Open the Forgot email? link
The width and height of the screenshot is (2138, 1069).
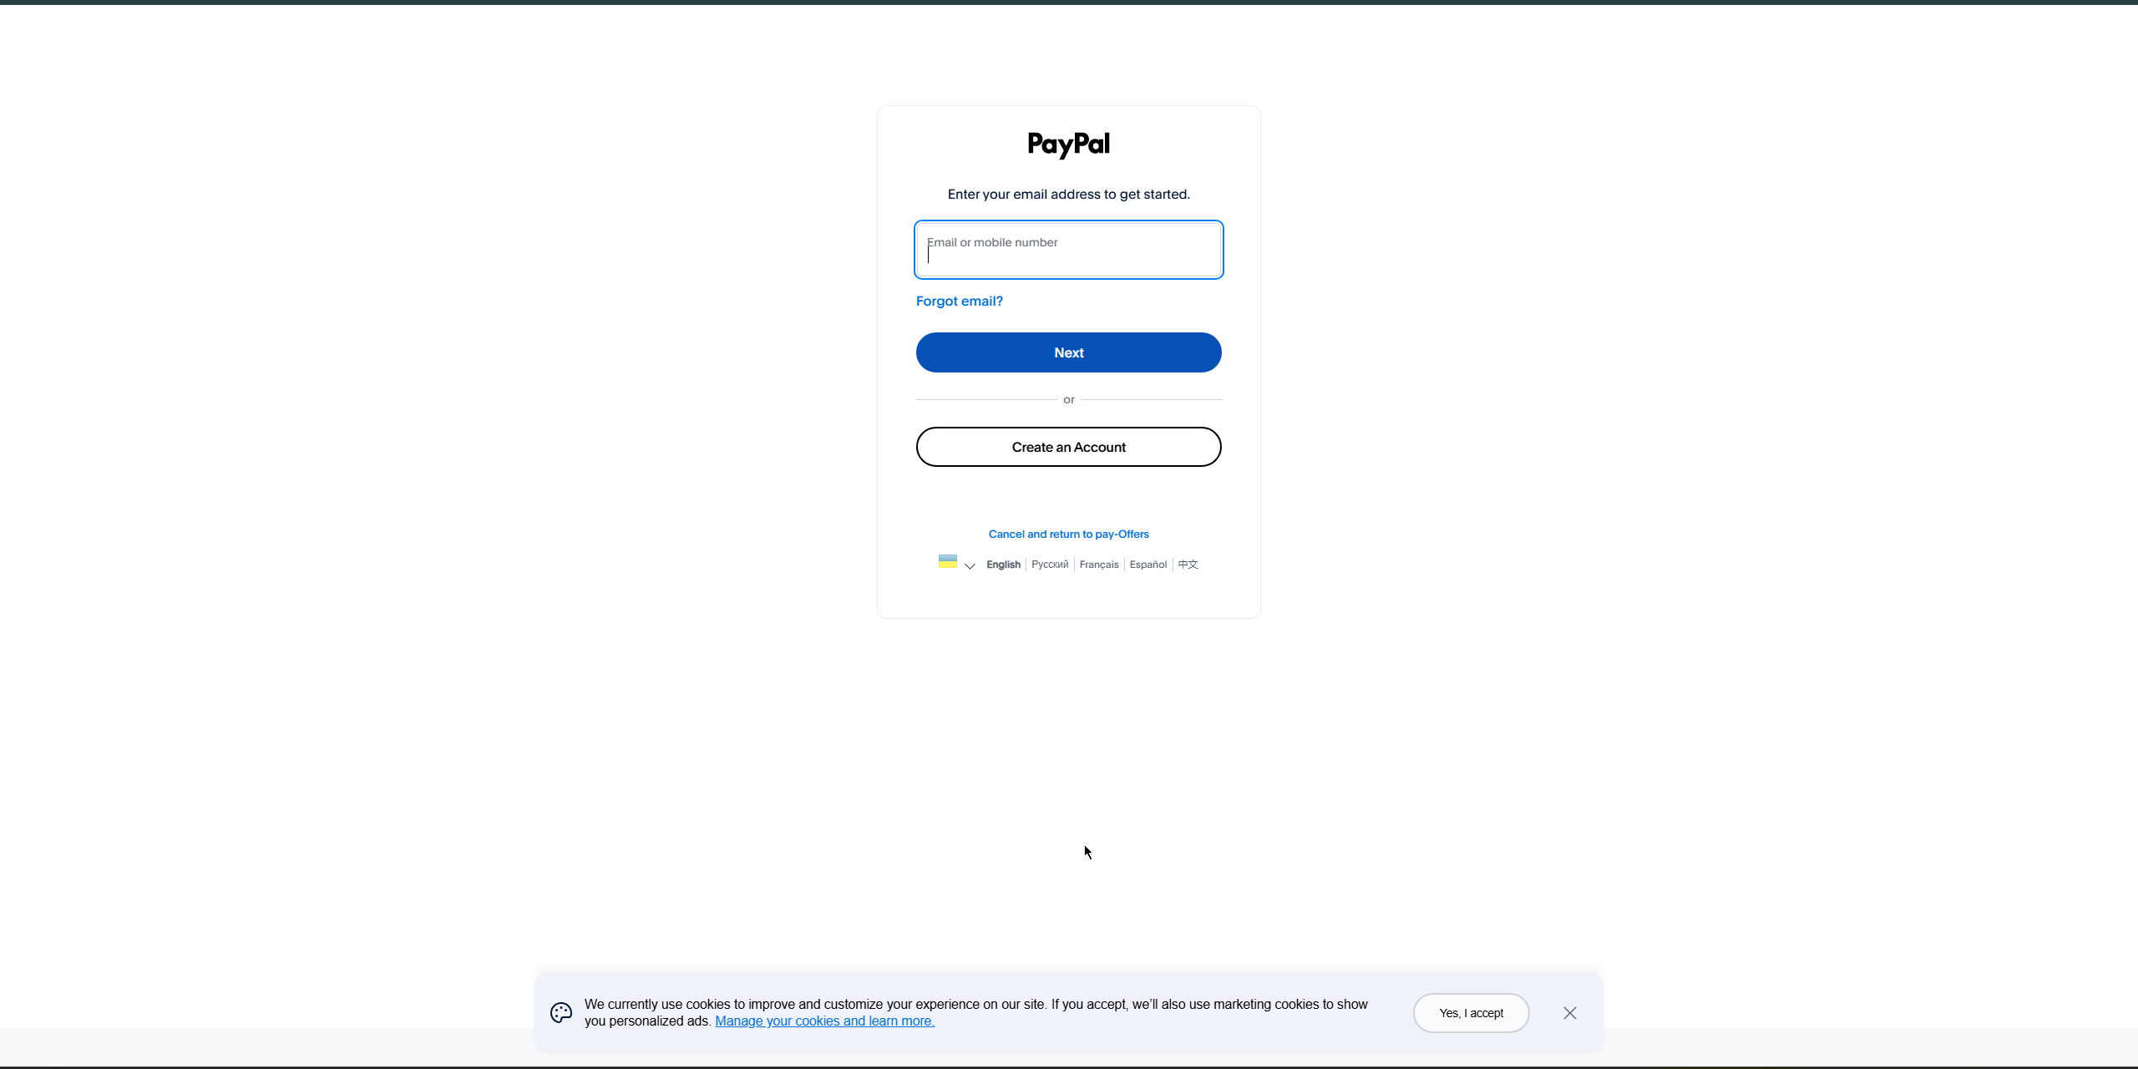(960, 301)
